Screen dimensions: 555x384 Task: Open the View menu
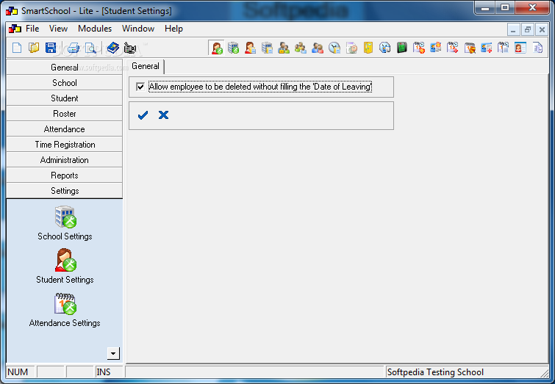tap(58, 29)
